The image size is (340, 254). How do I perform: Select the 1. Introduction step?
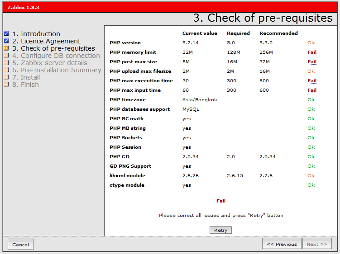coord(36,34)
